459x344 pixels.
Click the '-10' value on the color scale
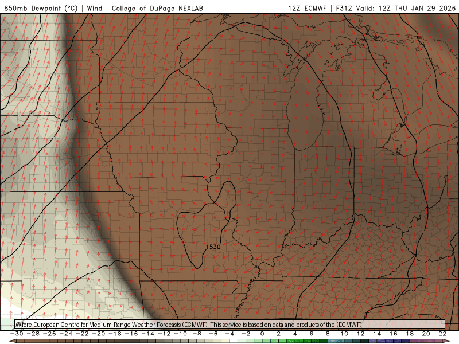[181, 334]
